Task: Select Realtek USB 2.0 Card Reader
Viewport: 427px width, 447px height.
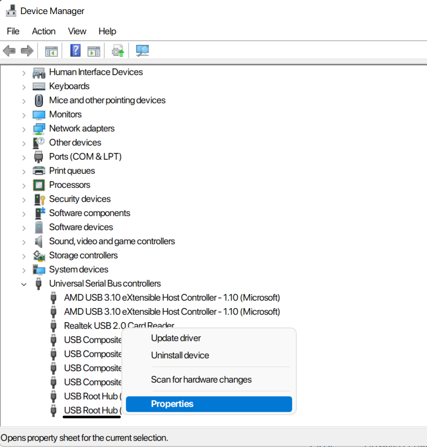Action: click(x=119, y=325)
